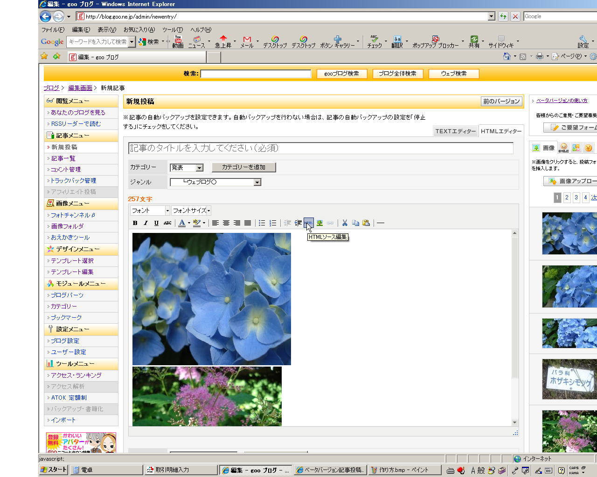The height and width of the screenshot is (477, 597).
Task: Click the paste clipboard icon
Action: (366, 223)
